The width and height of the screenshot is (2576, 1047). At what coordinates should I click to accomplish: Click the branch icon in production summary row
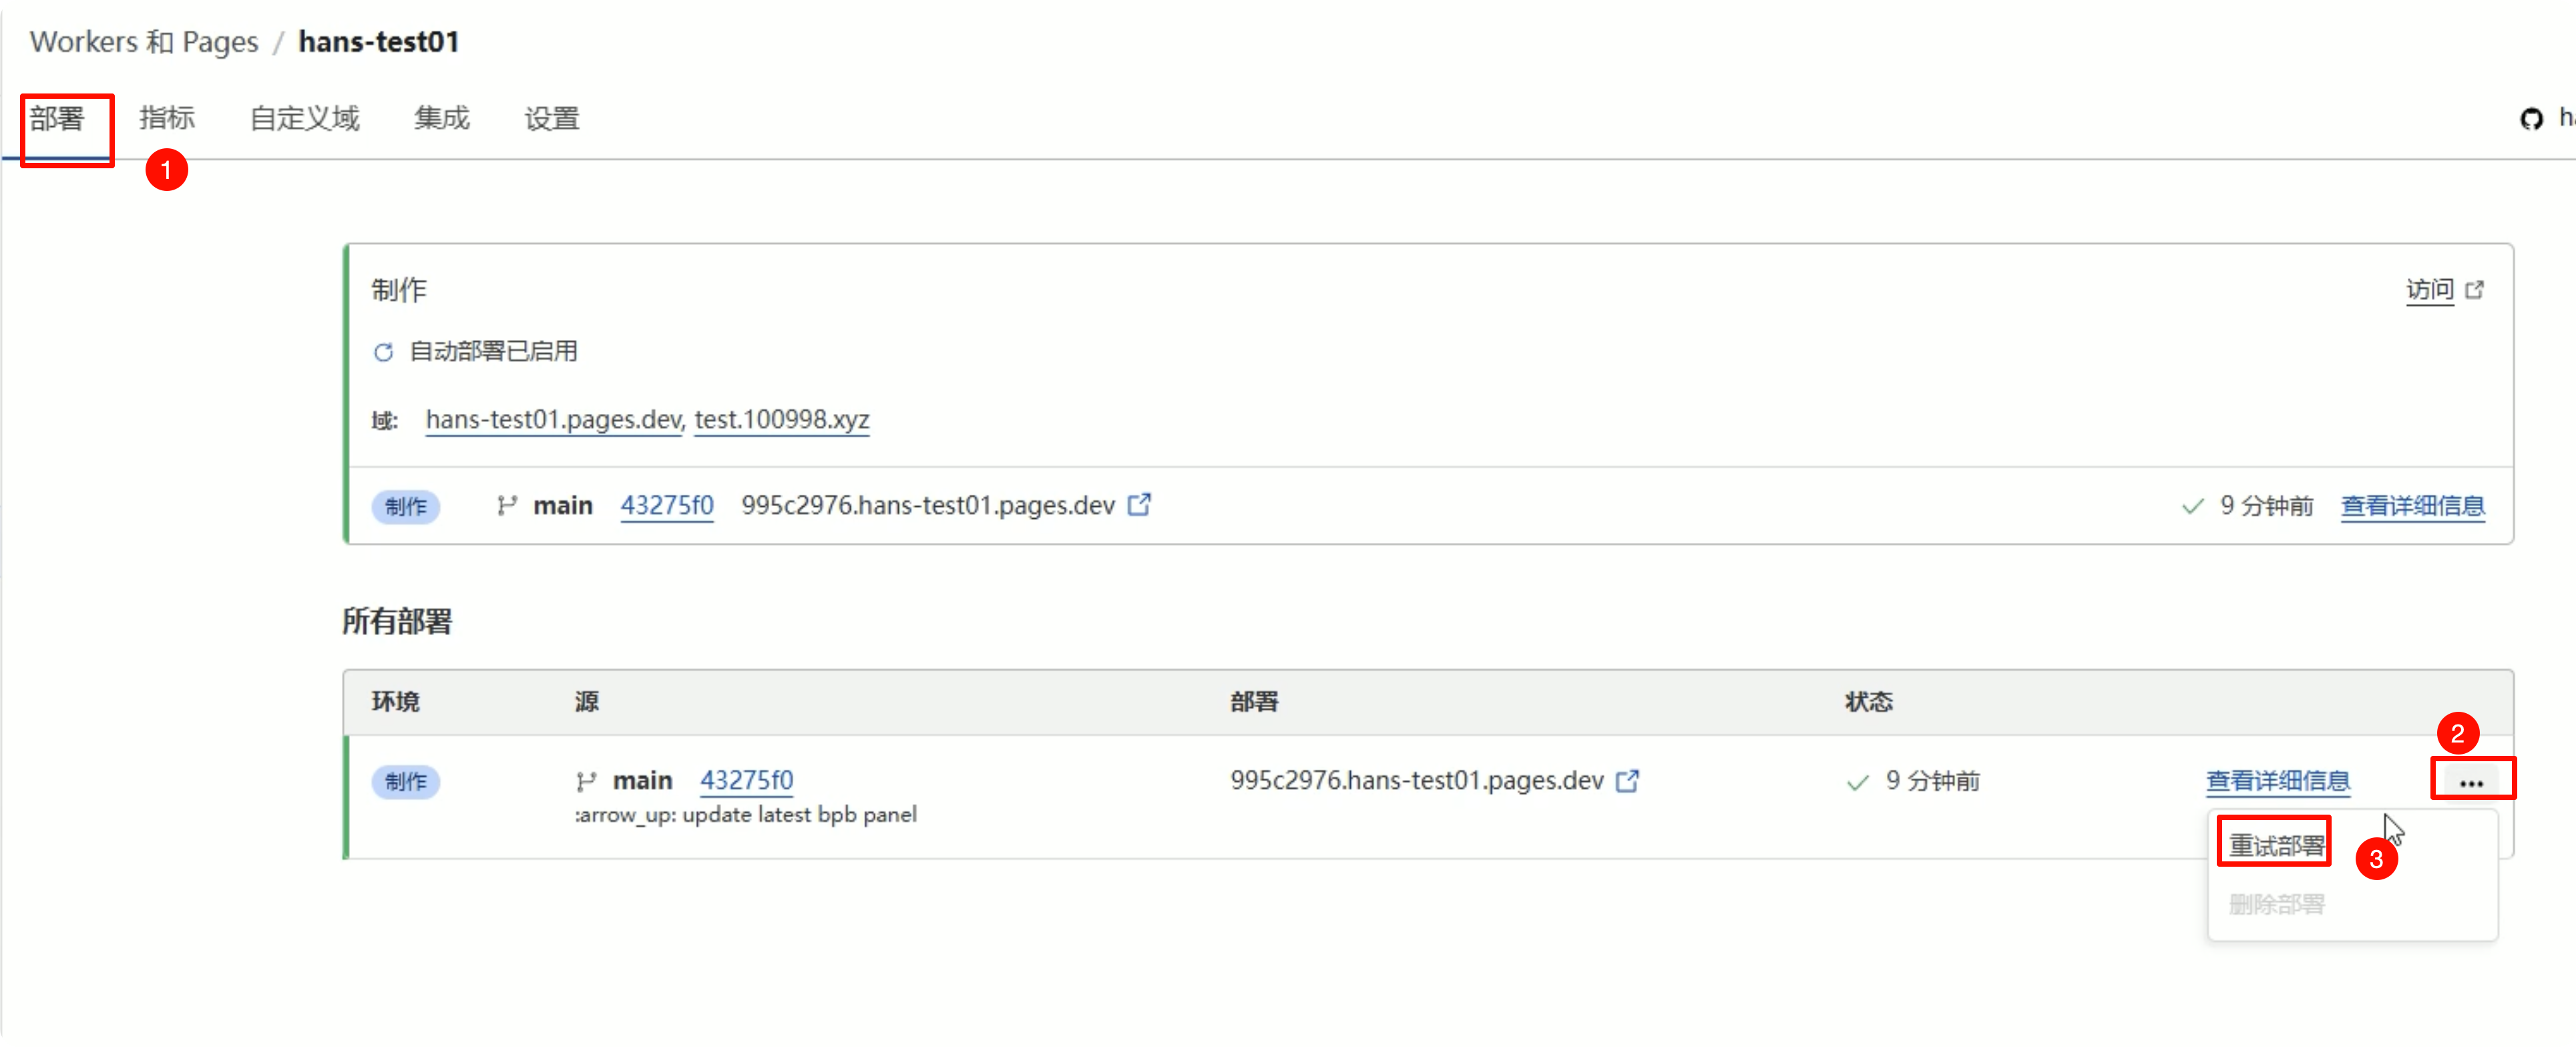(507, 506)
